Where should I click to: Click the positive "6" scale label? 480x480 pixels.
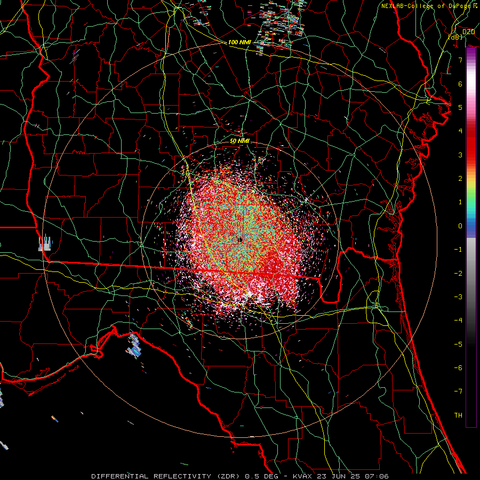click(460, 84)
